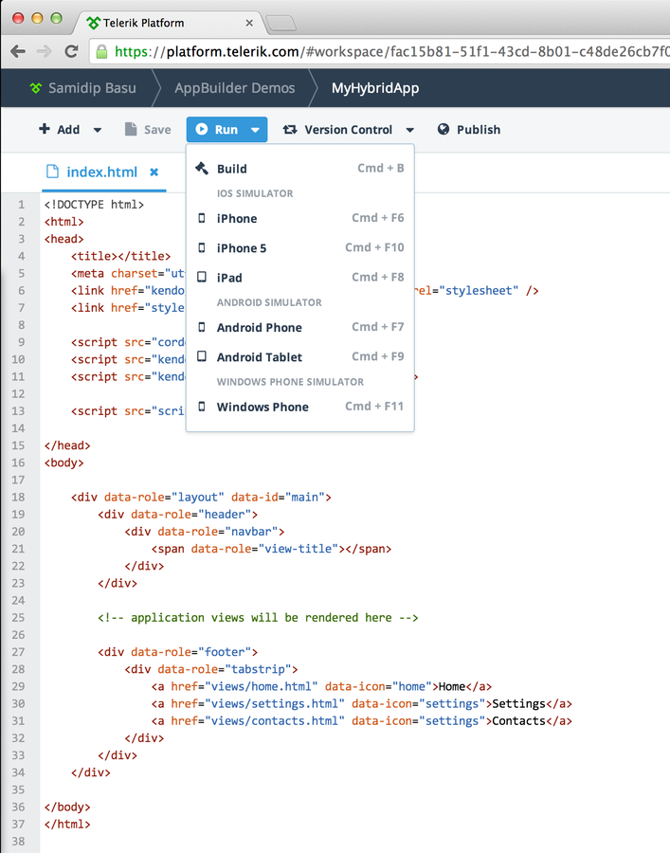This screenshot has height=853, width=670.
Task: Click the Version Control arrows icon
Action: point(290,130)
